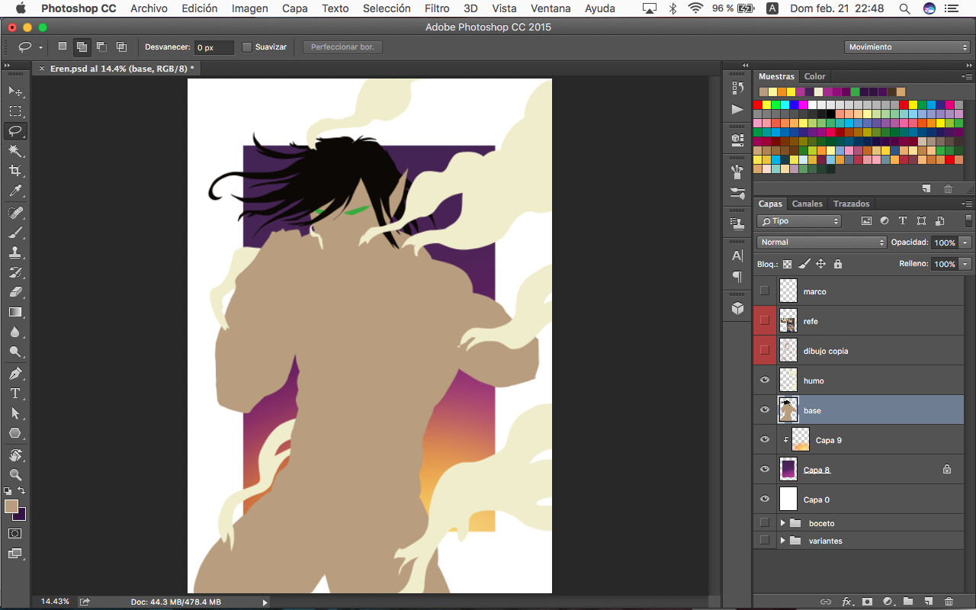Select the Dodge tool
976x610 pixels.
pos(15,352)
